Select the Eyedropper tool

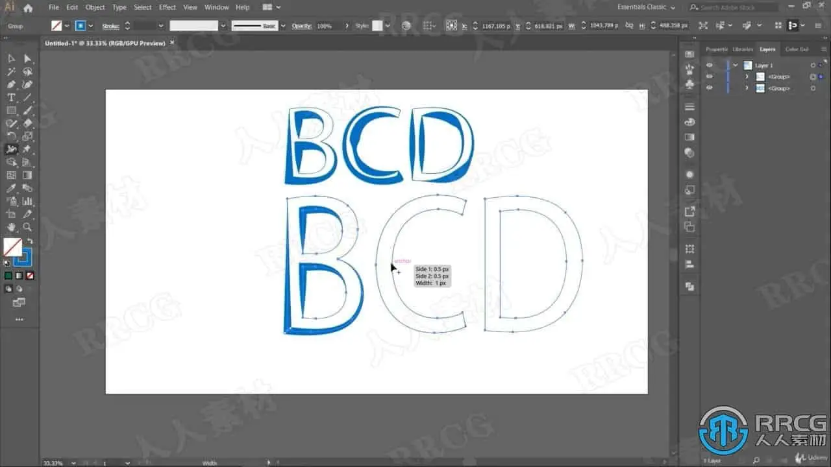pos(11,189)
